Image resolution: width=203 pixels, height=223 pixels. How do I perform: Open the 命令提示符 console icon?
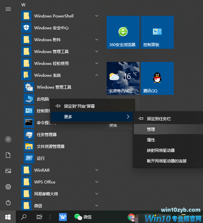click(29, 123)
